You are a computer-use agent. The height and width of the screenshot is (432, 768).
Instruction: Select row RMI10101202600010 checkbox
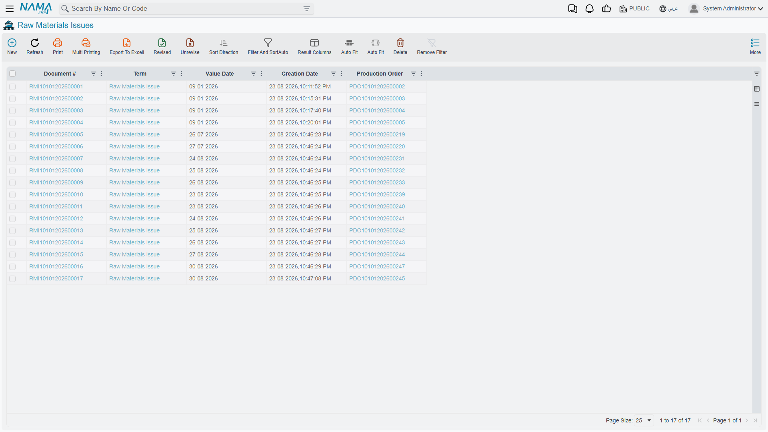coord(12,195)
